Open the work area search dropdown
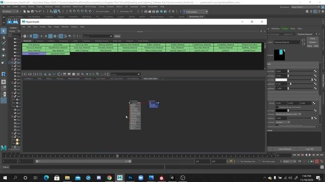This screenshot has height=182, width=325. 139,74
